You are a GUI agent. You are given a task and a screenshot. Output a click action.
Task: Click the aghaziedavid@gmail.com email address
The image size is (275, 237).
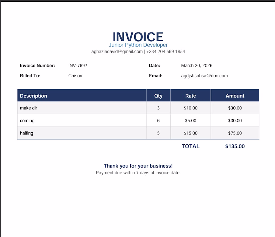(117, 52)
